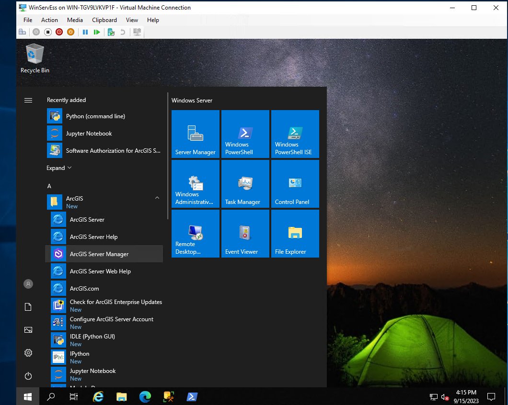Open the View menu
Screen dimensions: 508x405
coord(132,20)
